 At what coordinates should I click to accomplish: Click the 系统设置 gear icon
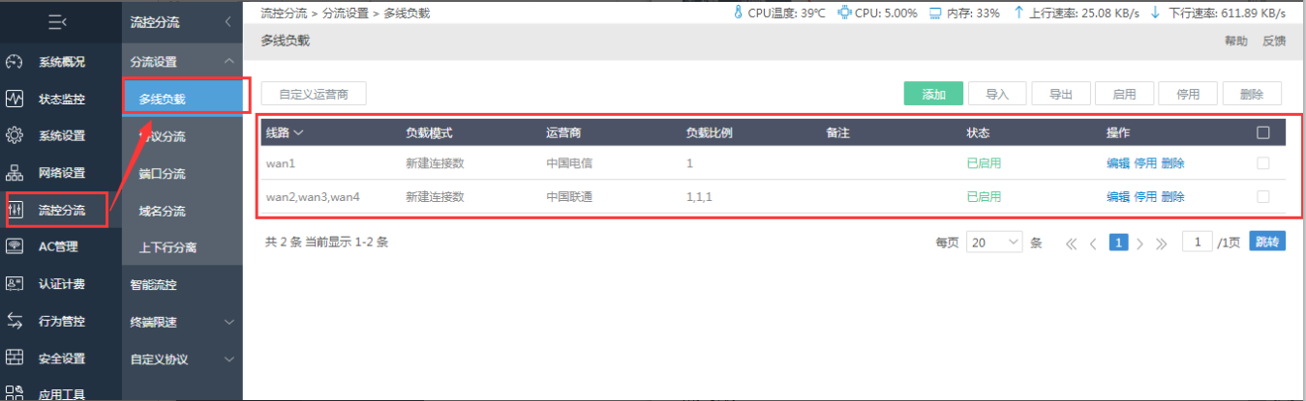[x=15, y=135]
